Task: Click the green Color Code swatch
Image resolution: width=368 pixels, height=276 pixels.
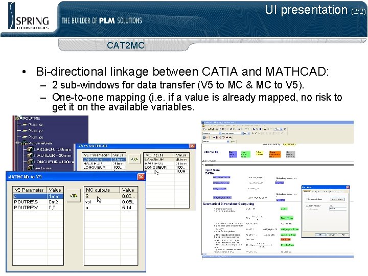Action: 246,154
